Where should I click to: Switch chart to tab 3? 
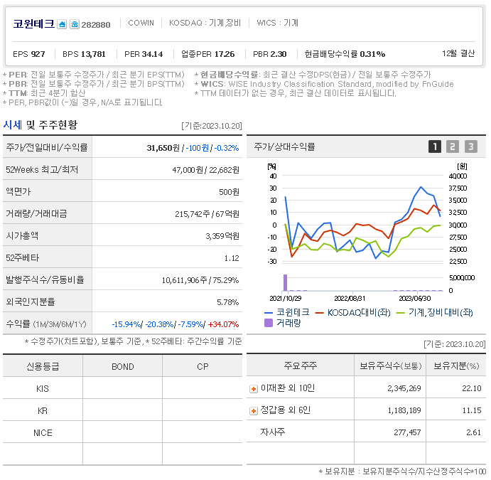[x=470, y=146]
